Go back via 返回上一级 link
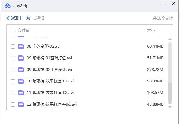180x124 pixels. [21, 18]
